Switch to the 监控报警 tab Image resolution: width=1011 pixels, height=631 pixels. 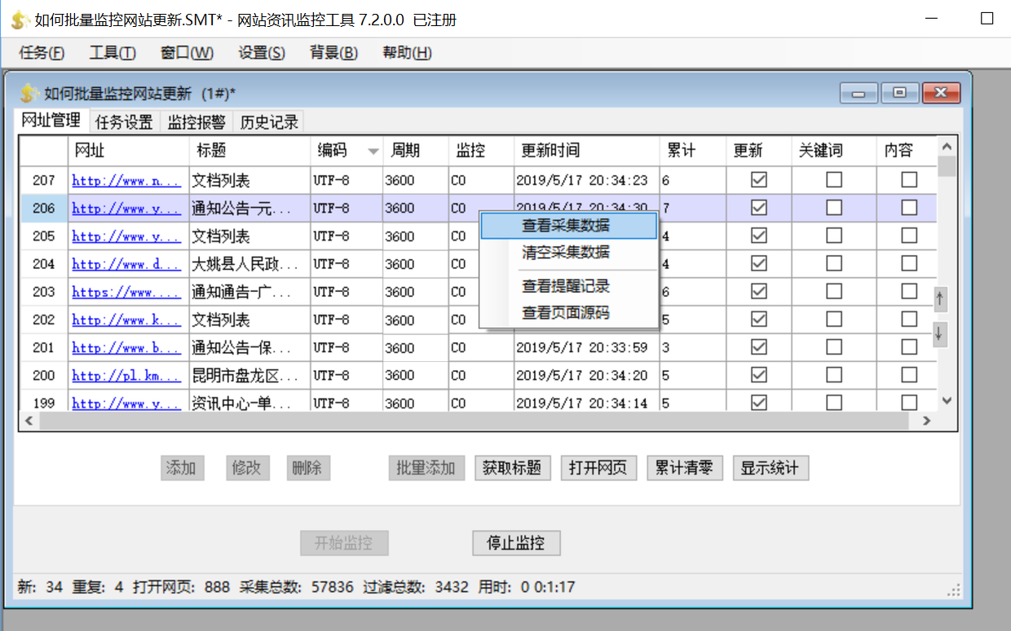click(196, 122)
